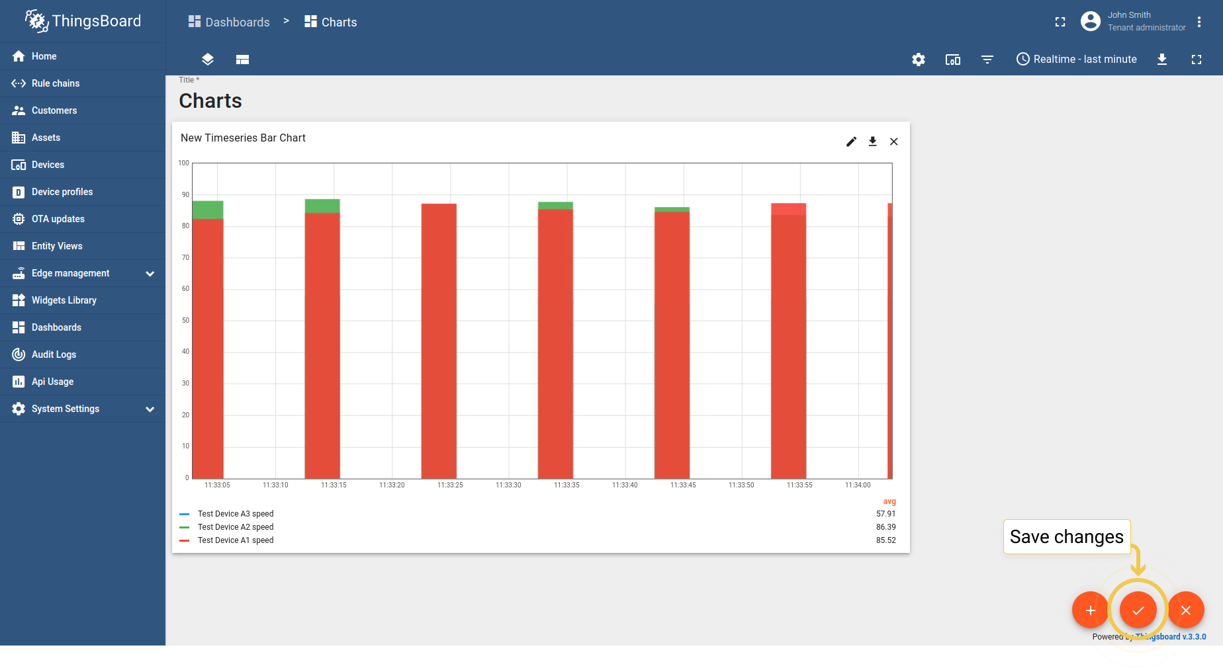Image resolution: width=1223 pixels, height=668 pixels.
Task: Export widget using its download icon
Action: click(873, 142)
